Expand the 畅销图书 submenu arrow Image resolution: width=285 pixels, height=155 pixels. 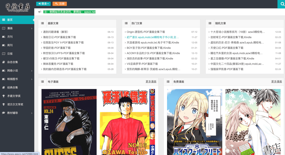pyautogui.click(x=32, y=79)
